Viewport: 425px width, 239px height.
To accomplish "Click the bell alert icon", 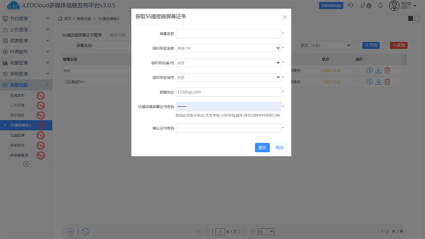I will click(x=380, y=6).
